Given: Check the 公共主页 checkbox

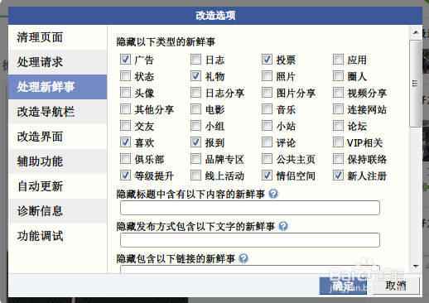Looking at the screenshot, I should click(267, 159).
